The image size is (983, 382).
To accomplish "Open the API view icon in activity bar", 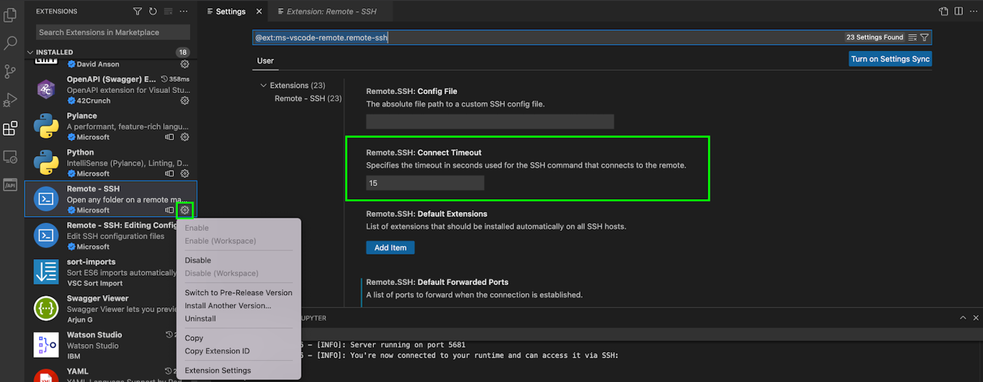I will click(10, 185).
